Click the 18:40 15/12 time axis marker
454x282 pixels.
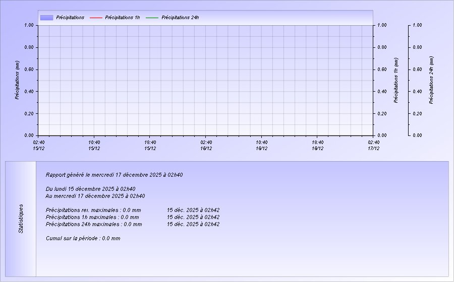[x=150, y=145]
